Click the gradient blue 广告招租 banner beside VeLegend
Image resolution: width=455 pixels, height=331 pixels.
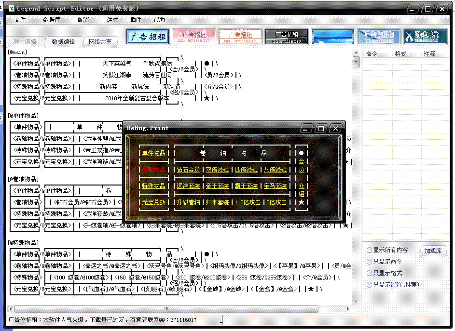[380, 36]
